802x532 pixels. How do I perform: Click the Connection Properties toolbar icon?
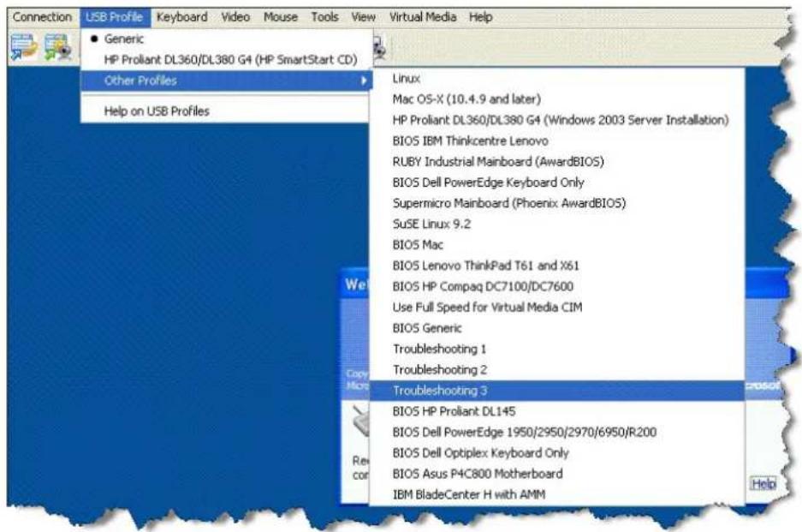[x=23, y=46]
